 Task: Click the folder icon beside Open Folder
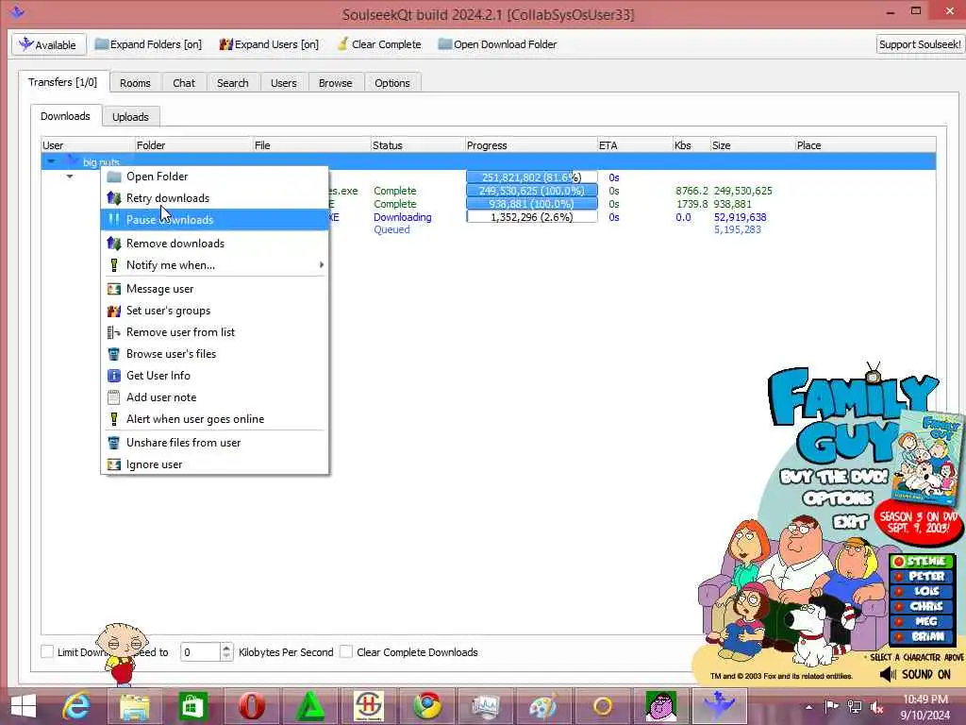click(x=114, y=177)
